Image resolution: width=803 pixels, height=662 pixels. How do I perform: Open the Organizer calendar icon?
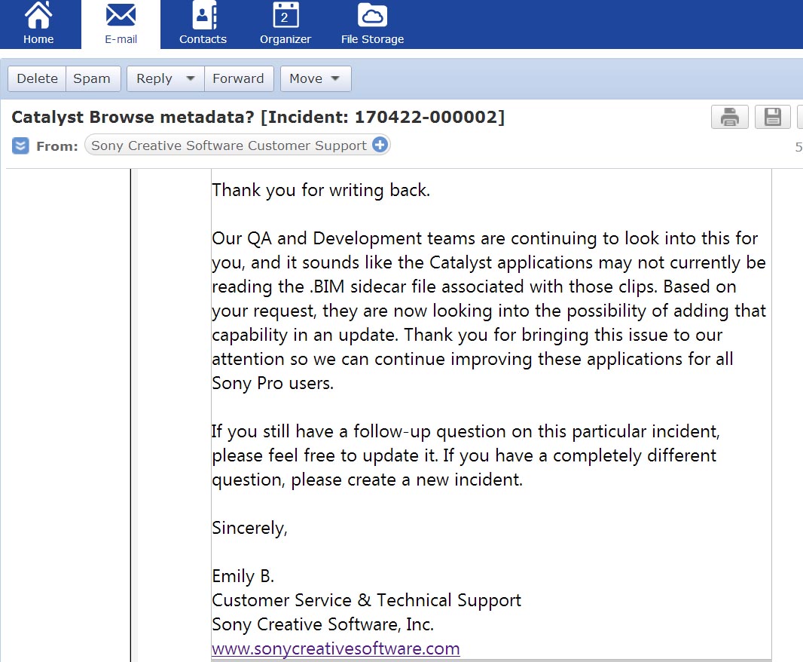285,15
